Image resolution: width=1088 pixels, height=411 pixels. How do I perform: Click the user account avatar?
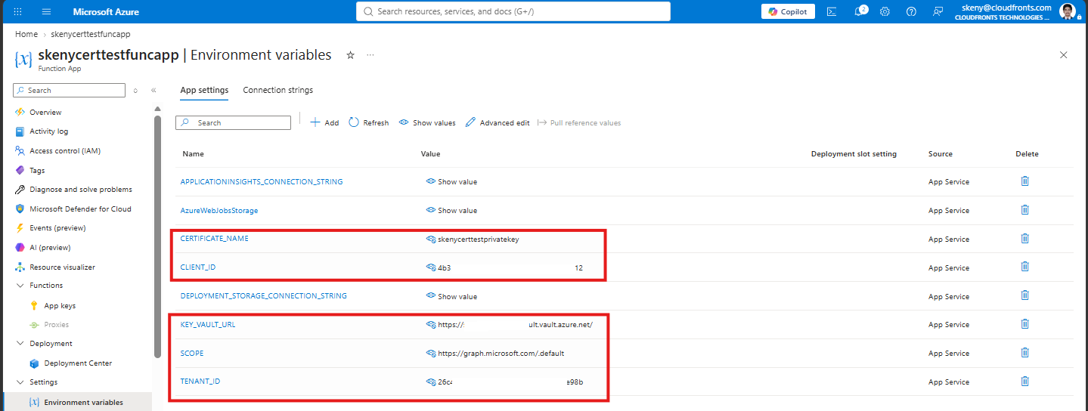[1068, 11]
